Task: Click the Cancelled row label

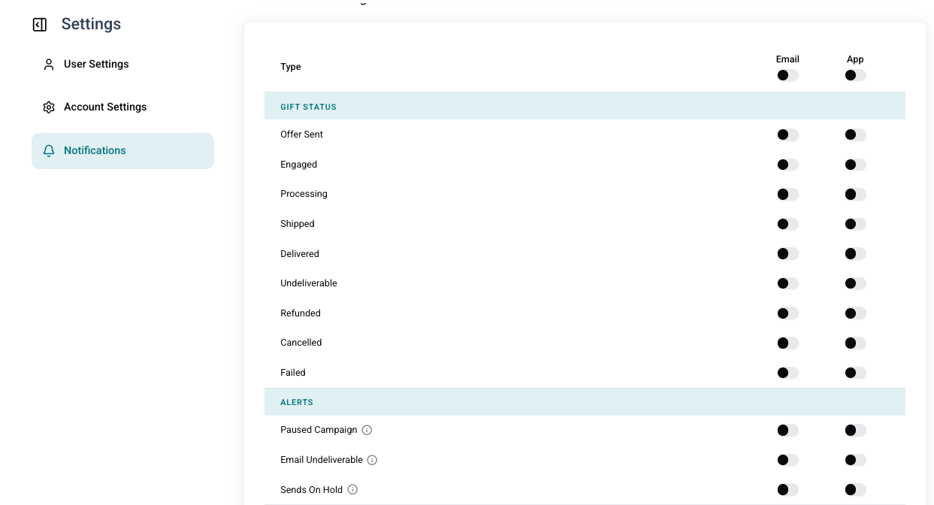Action: point(301,343)
